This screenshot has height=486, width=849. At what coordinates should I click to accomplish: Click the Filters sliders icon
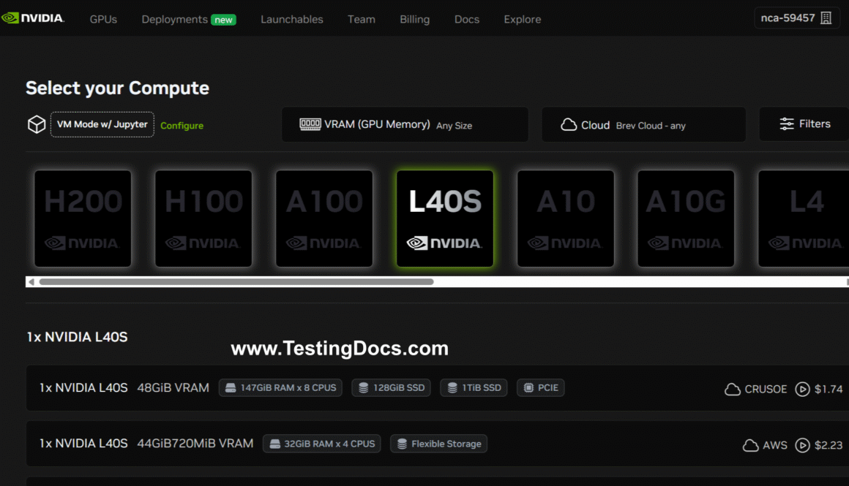click(787, 124)
